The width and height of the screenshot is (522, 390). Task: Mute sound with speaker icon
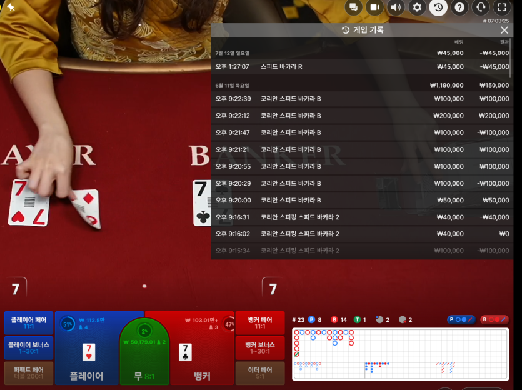[x=396, y=7]
